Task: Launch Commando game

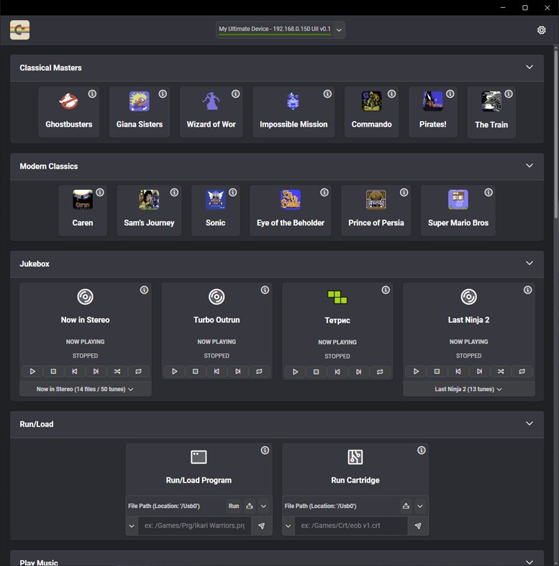Action: [x=371, y=112]
